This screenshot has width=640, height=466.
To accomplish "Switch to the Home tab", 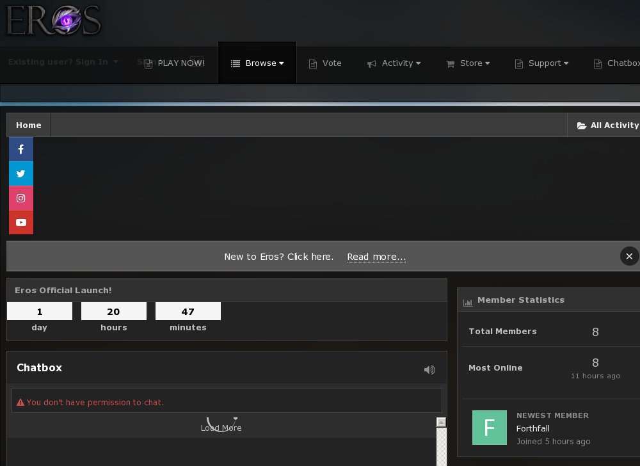I will [28, 125].
